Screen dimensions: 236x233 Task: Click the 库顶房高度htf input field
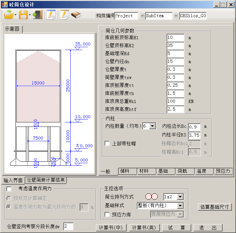click(175, 109)
